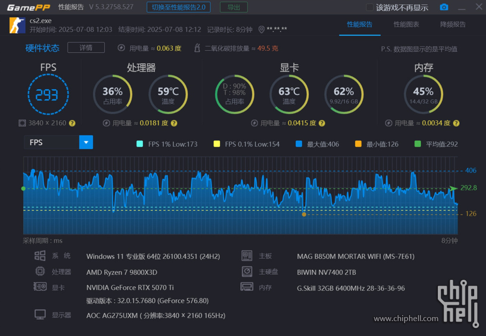Click the 63℃ GPU temperature gauge
The height and width of the screenshot is (336, 486).
[x=289, y=94]
